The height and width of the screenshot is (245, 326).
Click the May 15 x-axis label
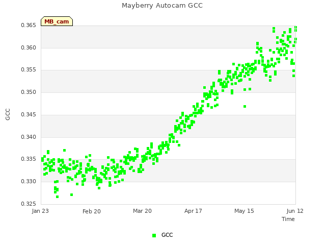pyautogui.click(x=244, y=211)
